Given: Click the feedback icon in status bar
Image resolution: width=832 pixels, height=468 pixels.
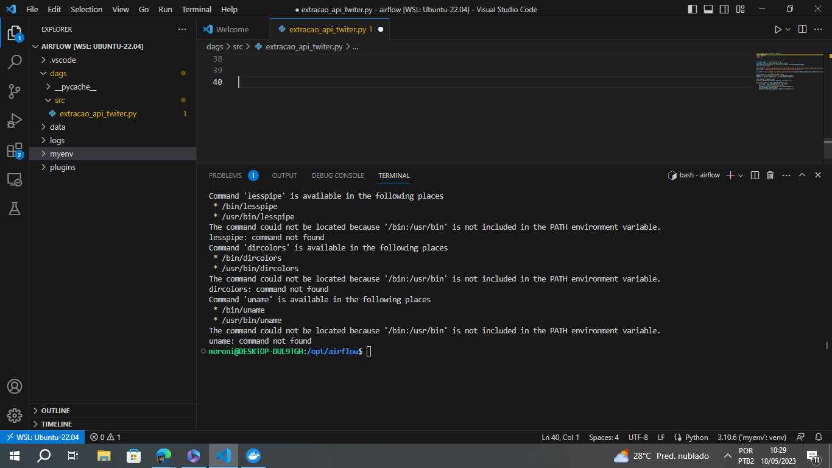Looking at the screenshot, I should pos(801,437).
